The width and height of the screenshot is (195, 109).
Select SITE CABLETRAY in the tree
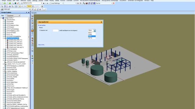12,82
